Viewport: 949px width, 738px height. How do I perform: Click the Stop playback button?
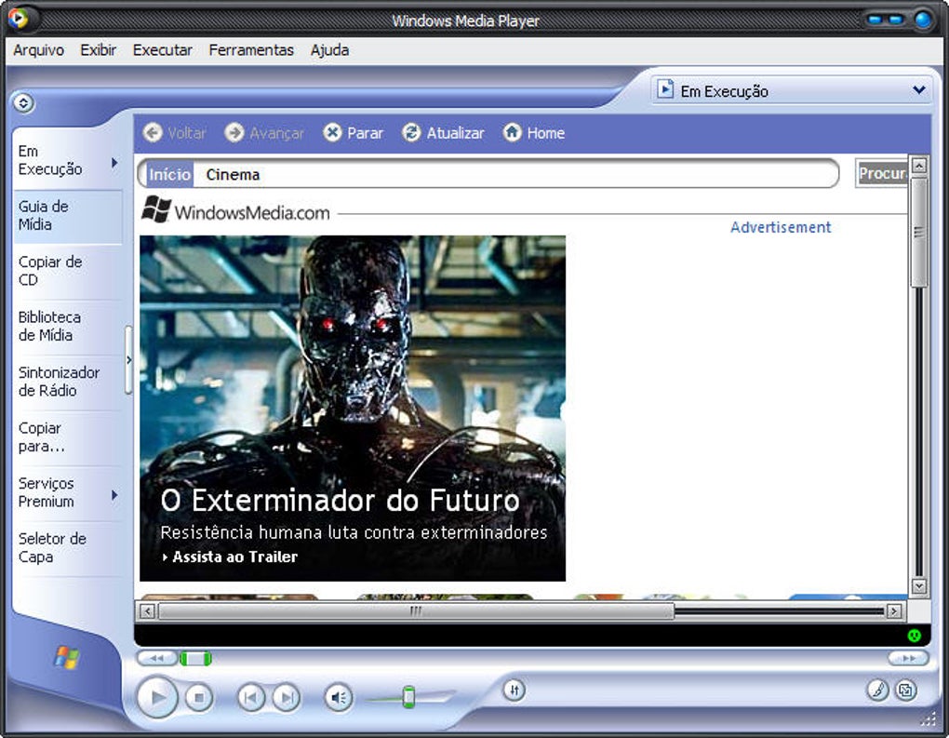coord(198,698)
